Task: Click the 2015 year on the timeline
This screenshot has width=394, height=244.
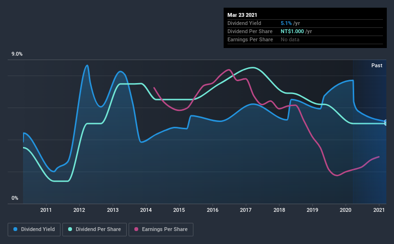Action: 179,210
